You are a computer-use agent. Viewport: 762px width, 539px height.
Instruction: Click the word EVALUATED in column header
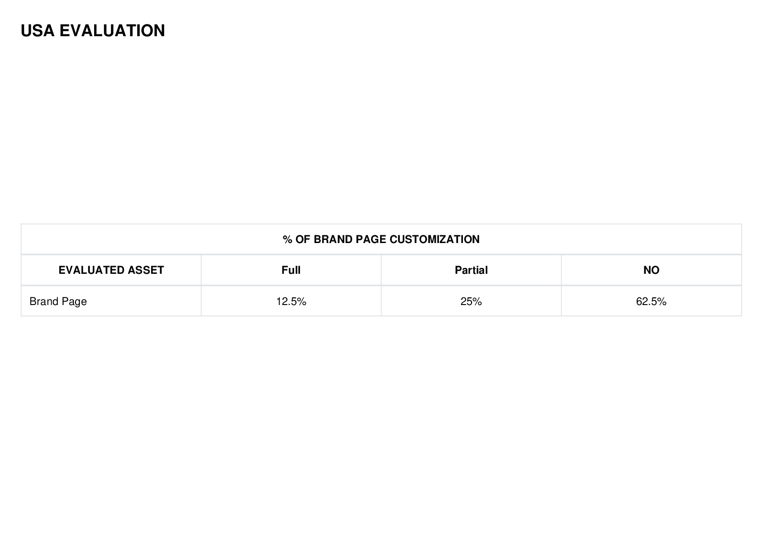pos(91,270)
